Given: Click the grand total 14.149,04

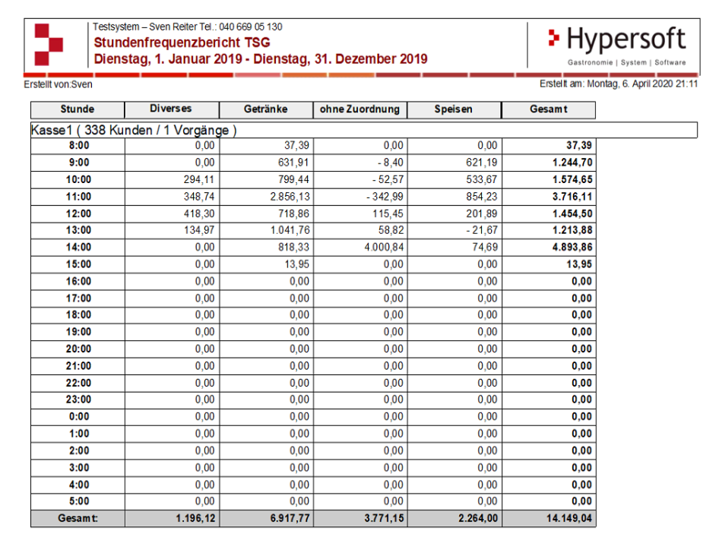Looking at the screenshot, I should 569,519.
